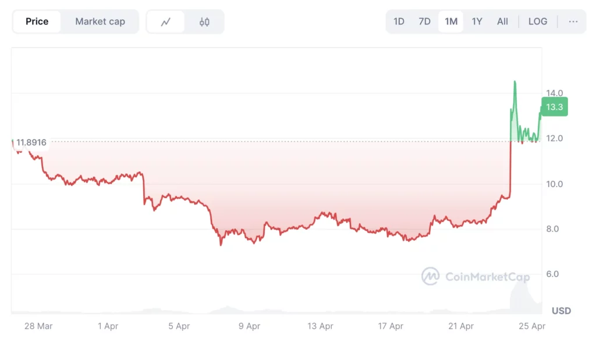Switch to line chart view icon
This screenshot has width=596, height=345.
point(166,22)
